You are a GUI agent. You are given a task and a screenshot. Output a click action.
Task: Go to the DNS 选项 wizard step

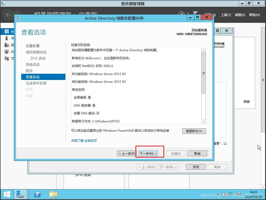coord(38,58)
